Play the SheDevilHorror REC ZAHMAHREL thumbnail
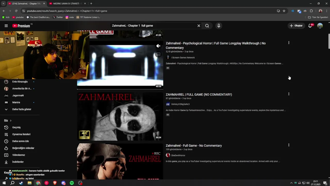This screenshot has height=186, width=330. 120,161
